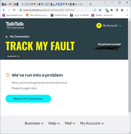The width and height of the screenshot is (131, 134).
Task: Open the extensions puzzle icon
Action: [112, 10]
